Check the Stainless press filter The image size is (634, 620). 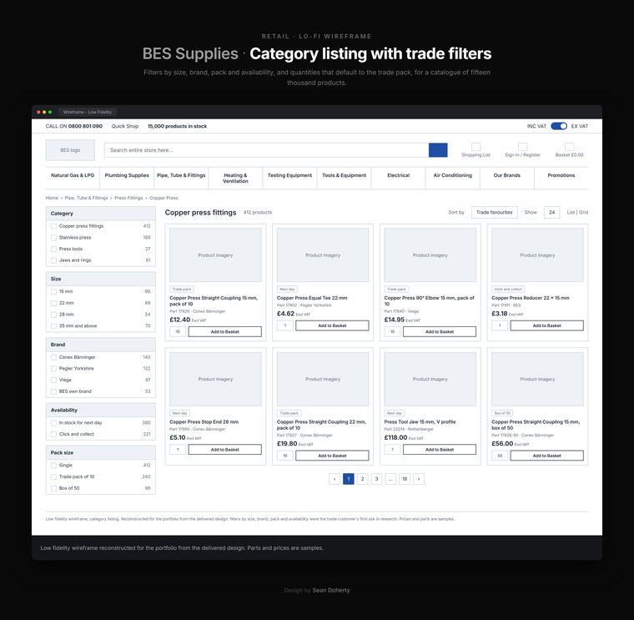pyautogui.click(x=53, y=238)
